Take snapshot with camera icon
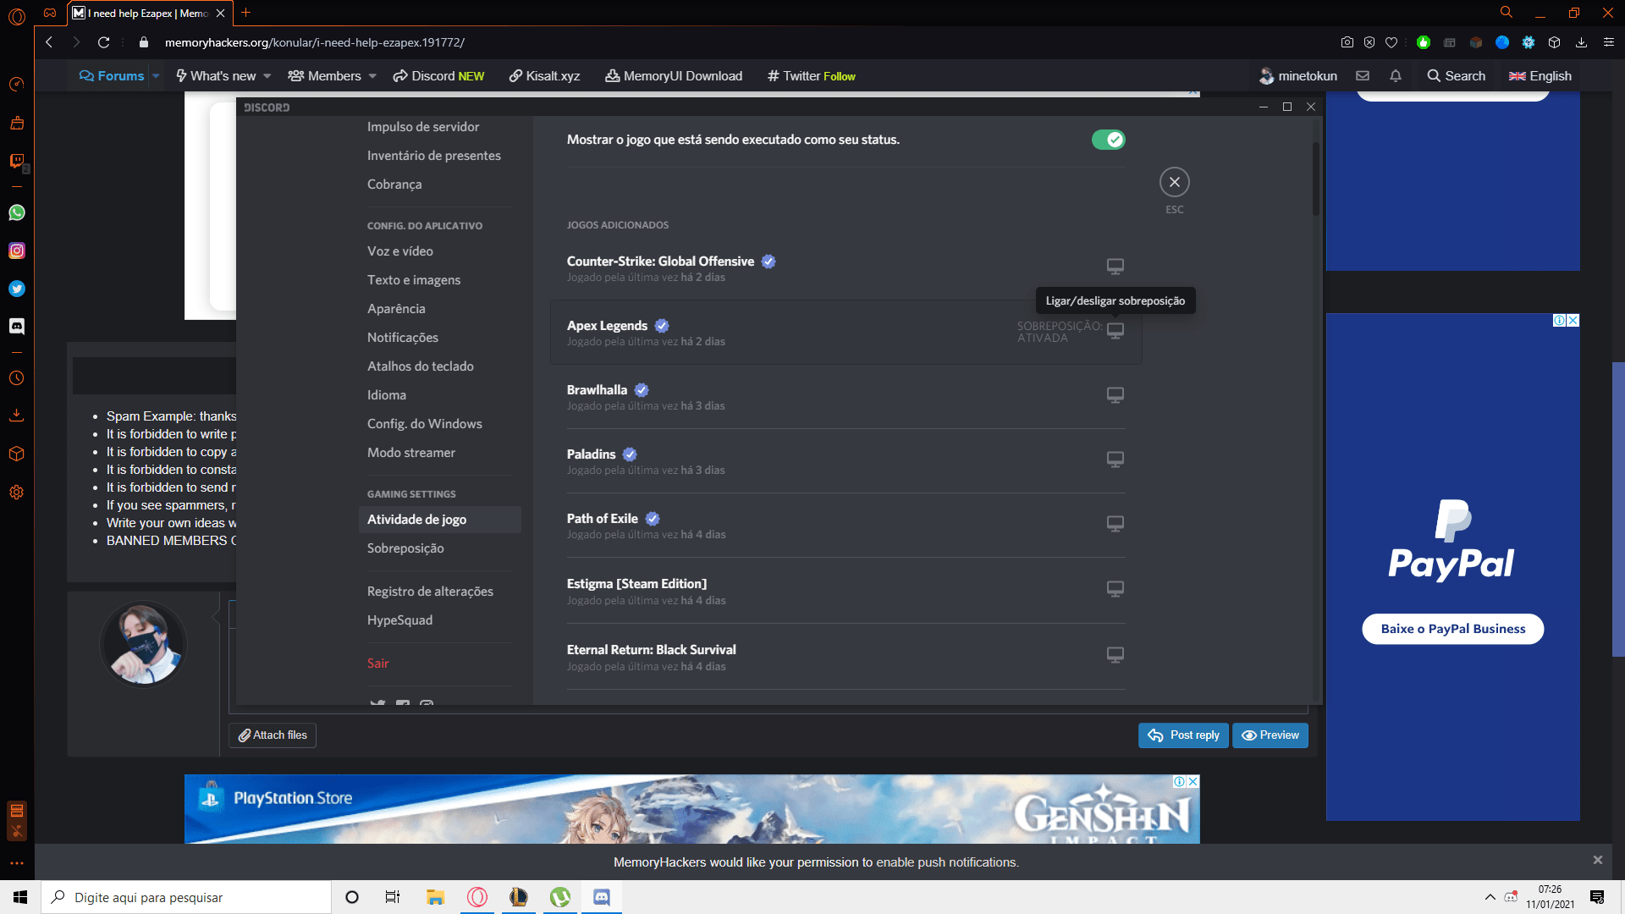This screenshot has width=1625, height=914. (1347, 42)
